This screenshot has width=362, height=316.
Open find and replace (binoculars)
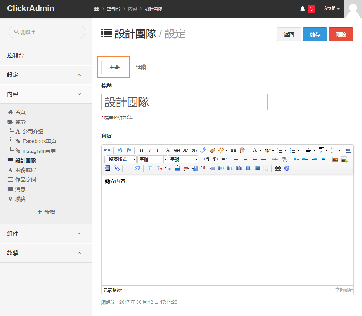pyautogui.click(x=278, y=168)
